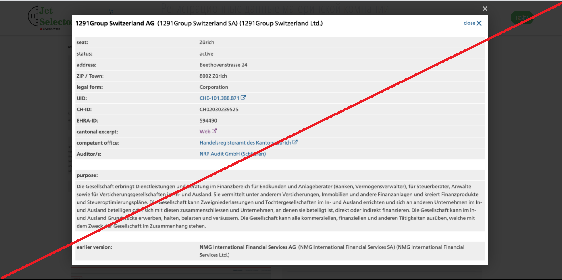Click the green Войти button

click(x=522, y=18)
